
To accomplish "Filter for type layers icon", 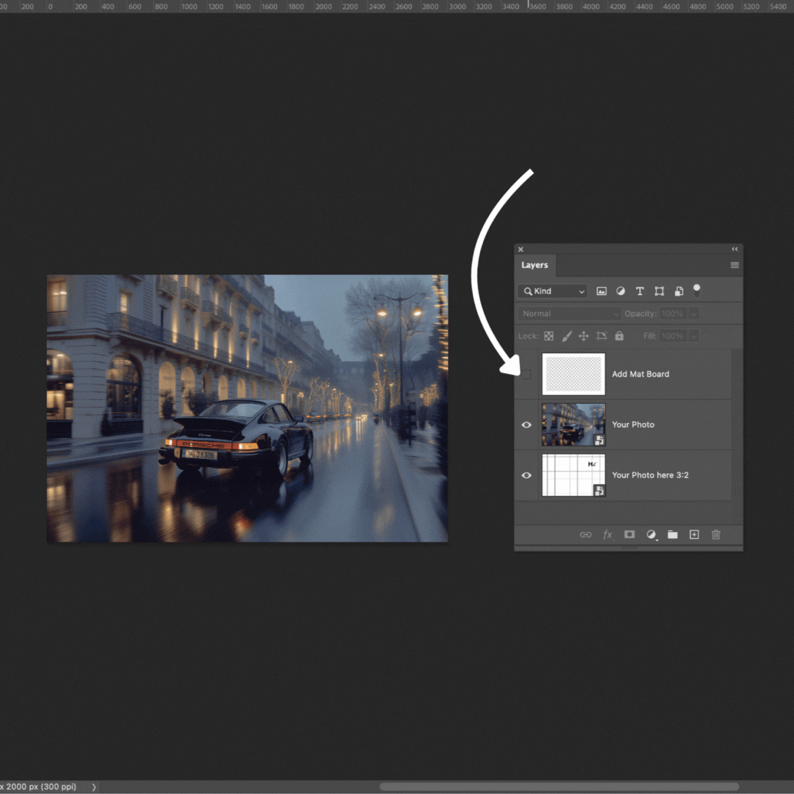I will pyautogui.click(x=640, y=291).
